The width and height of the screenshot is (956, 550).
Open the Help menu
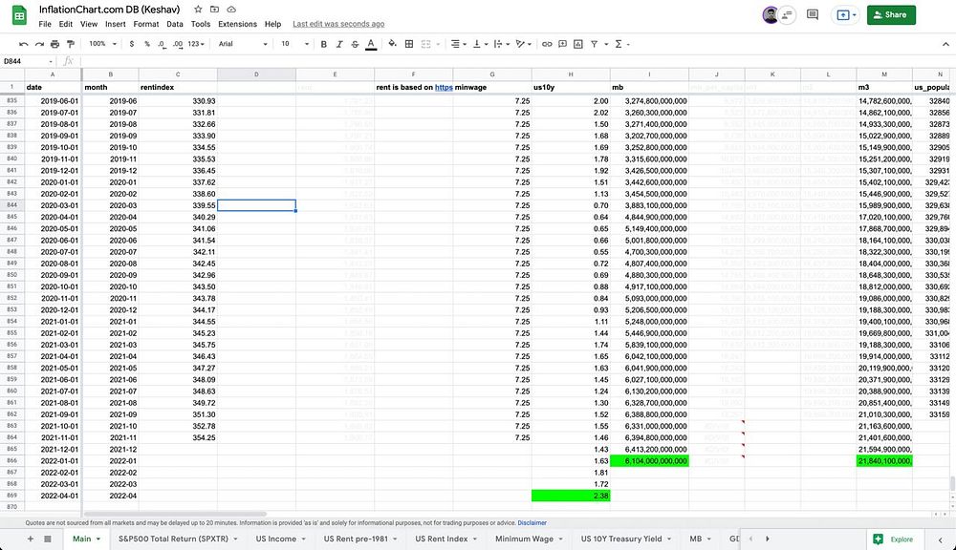click(x=272, y=24)
